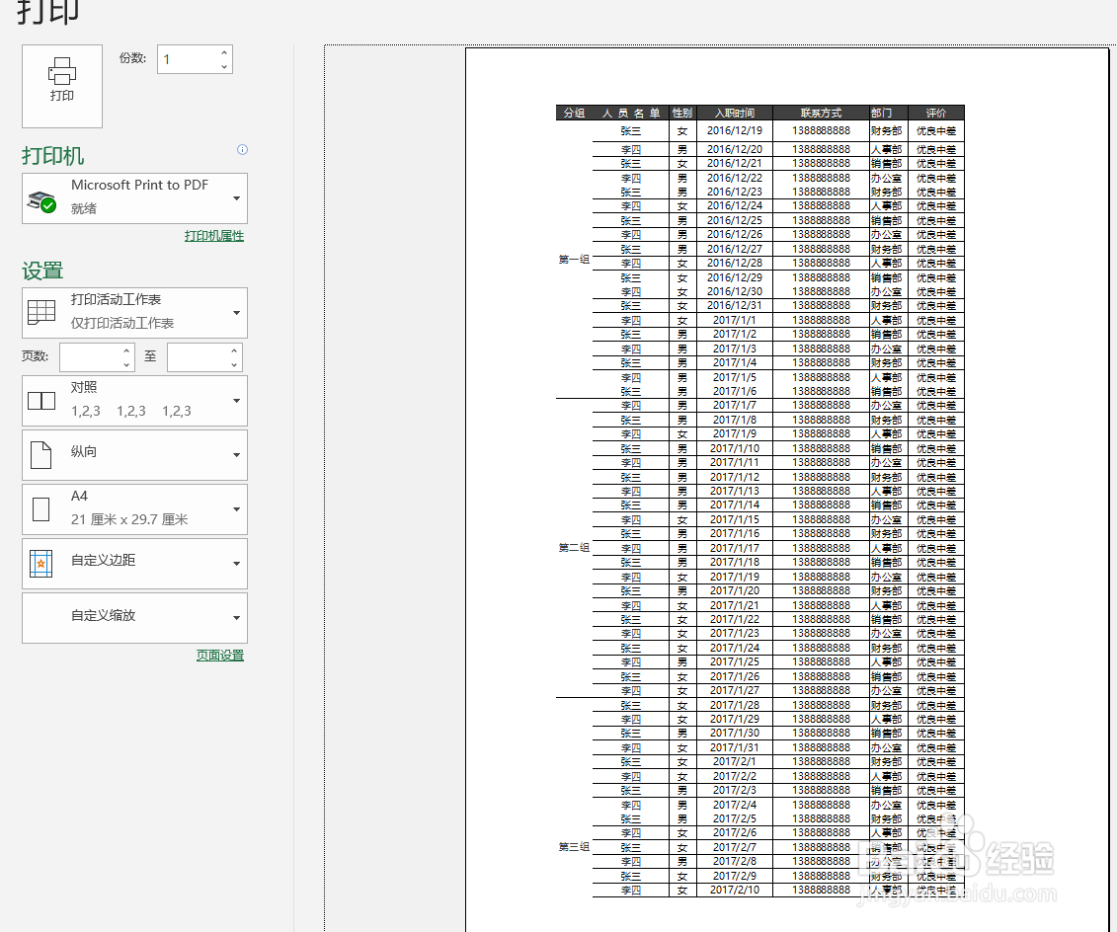Viewport: 1117px width, 932px height.
Task: Click the date 2017/1/1 in preview
Action: (735, 321)
